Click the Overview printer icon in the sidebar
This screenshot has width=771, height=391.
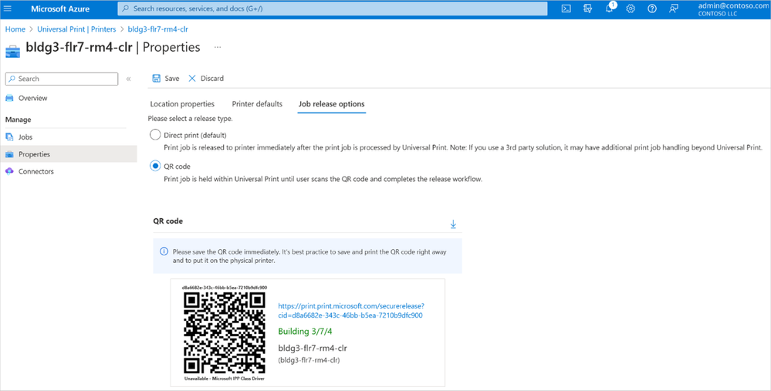[9, 98]
